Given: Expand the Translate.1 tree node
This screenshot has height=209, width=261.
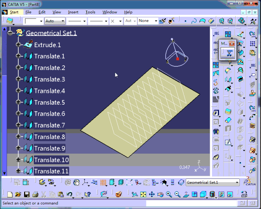Looking at the screenshot, I should coord(18,56).
